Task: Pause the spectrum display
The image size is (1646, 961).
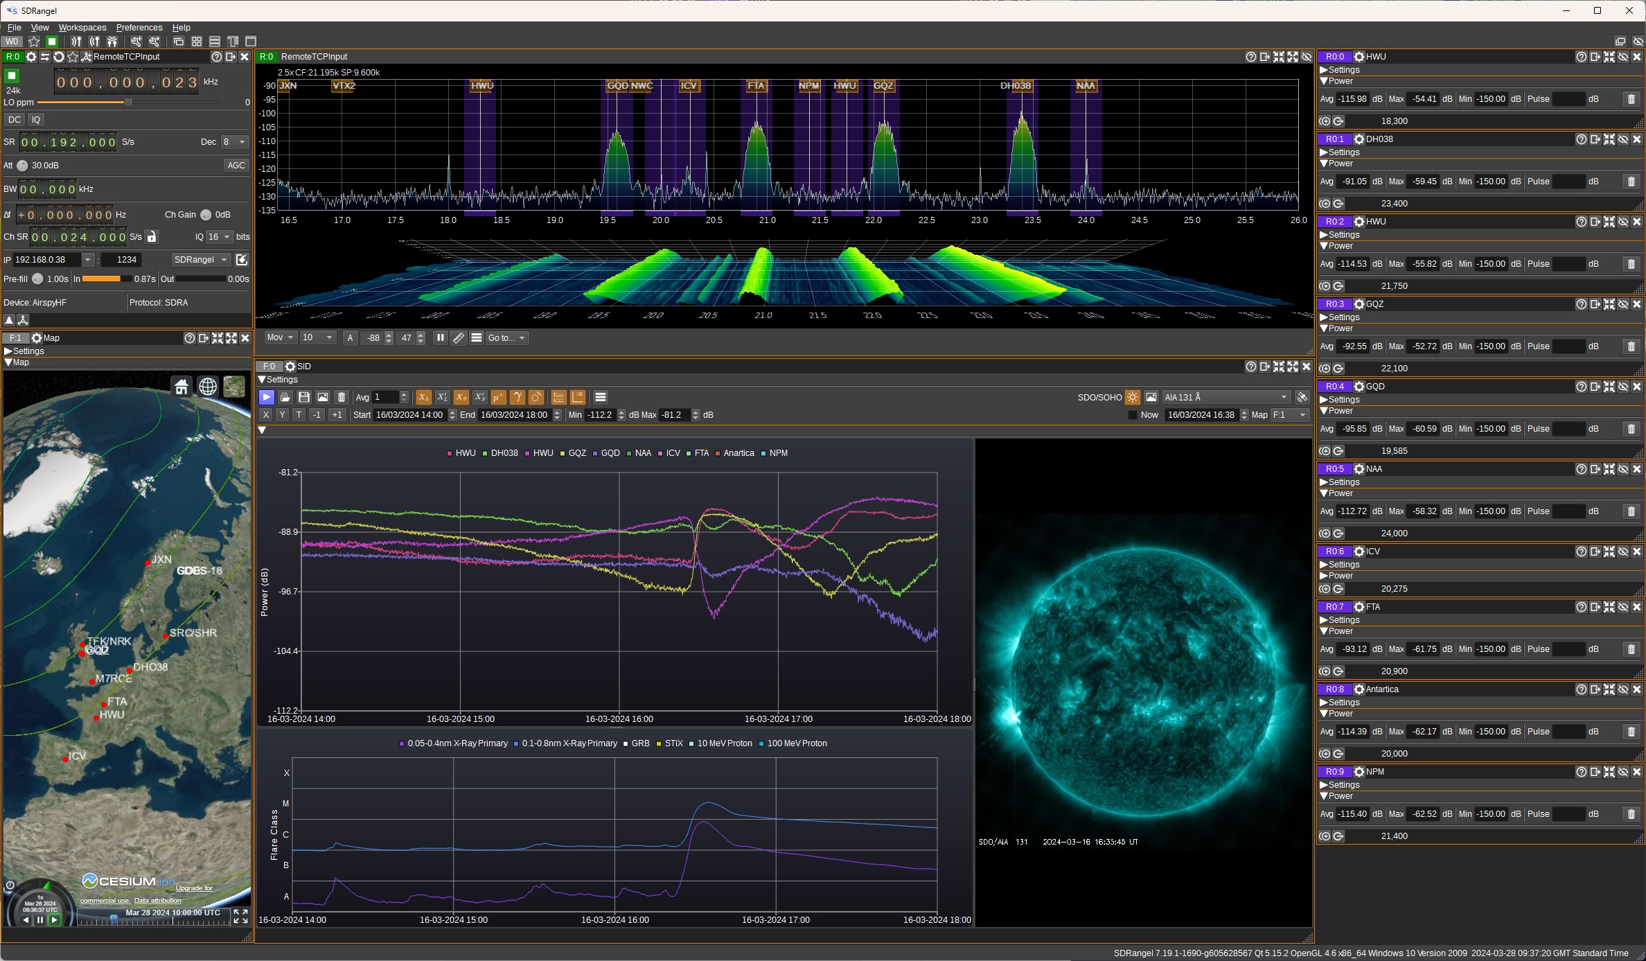Action: click(x=440, y=337)
